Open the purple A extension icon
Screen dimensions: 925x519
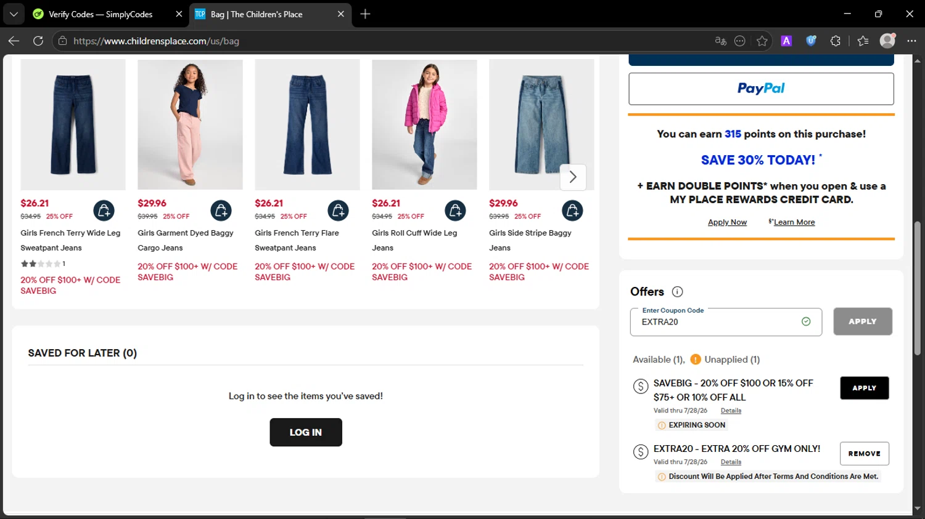click(x=786, y=41)
